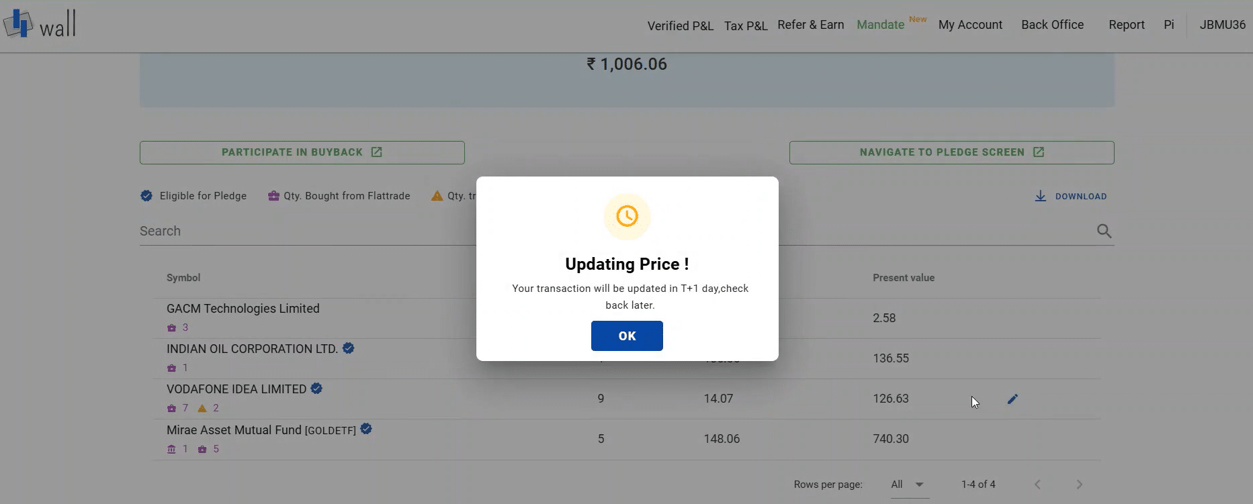Open the rows per page dropdown

pos(907,485)
